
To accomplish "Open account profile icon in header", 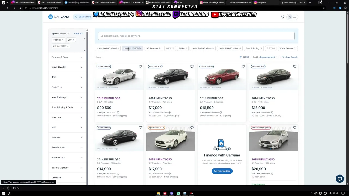I will [x=290, y=17].
